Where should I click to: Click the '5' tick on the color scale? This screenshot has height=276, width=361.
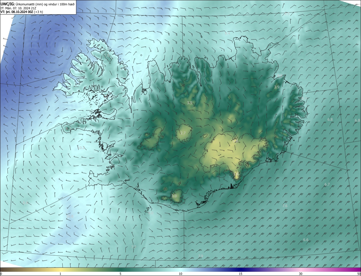tap(120, 274)
